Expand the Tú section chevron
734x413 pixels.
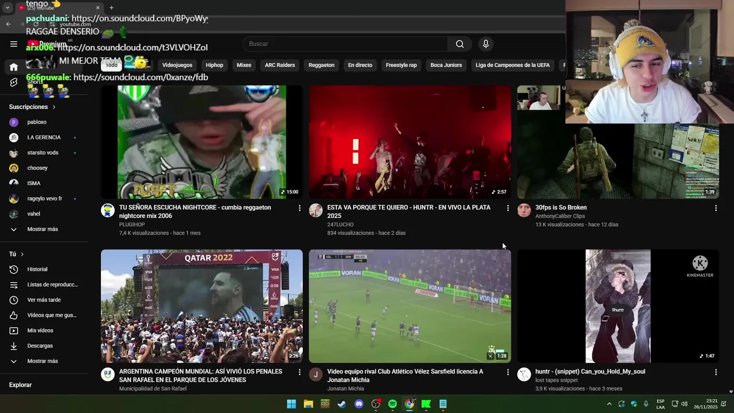(x=22, y=254)
